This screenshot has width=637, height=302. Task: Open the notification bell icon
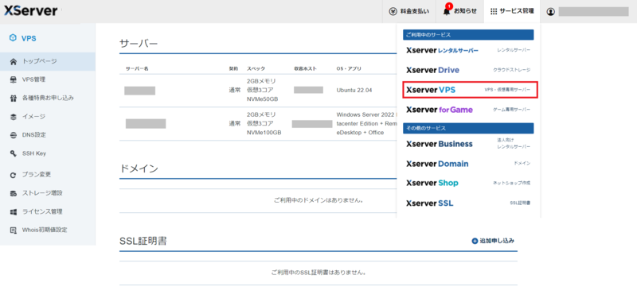click(x=447, y=11)
